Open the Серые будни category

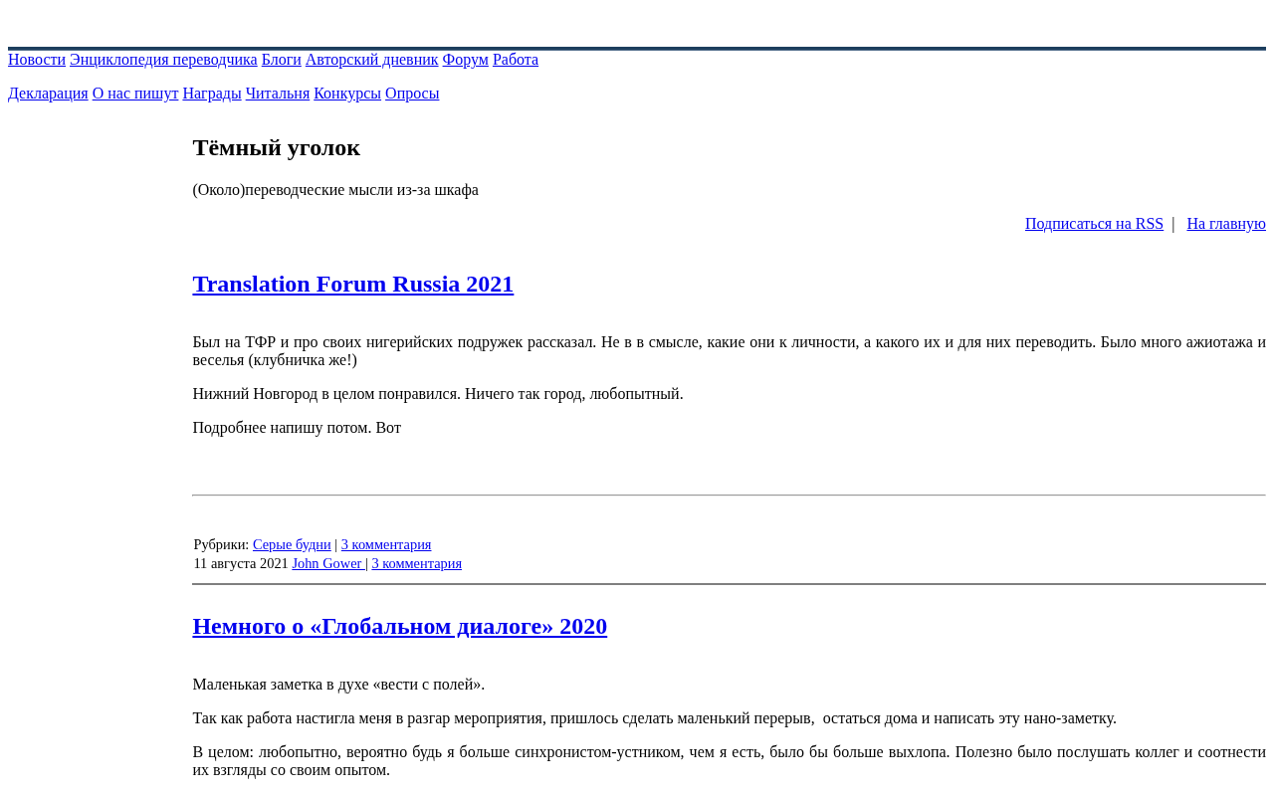point(292,544)
